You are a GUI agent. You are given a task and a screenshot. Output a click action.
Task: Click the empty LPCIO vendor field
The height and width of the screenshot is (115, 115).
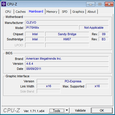click(35, 45)
